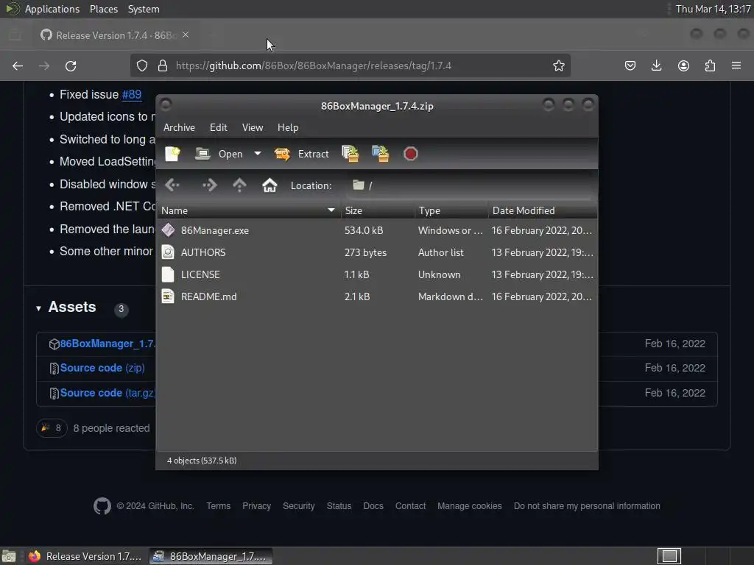Image resolution: width=754 pixels, height=565 pixels.
Task: Create a new archive via toolbar icon
Action: click(x=172, y=154)
